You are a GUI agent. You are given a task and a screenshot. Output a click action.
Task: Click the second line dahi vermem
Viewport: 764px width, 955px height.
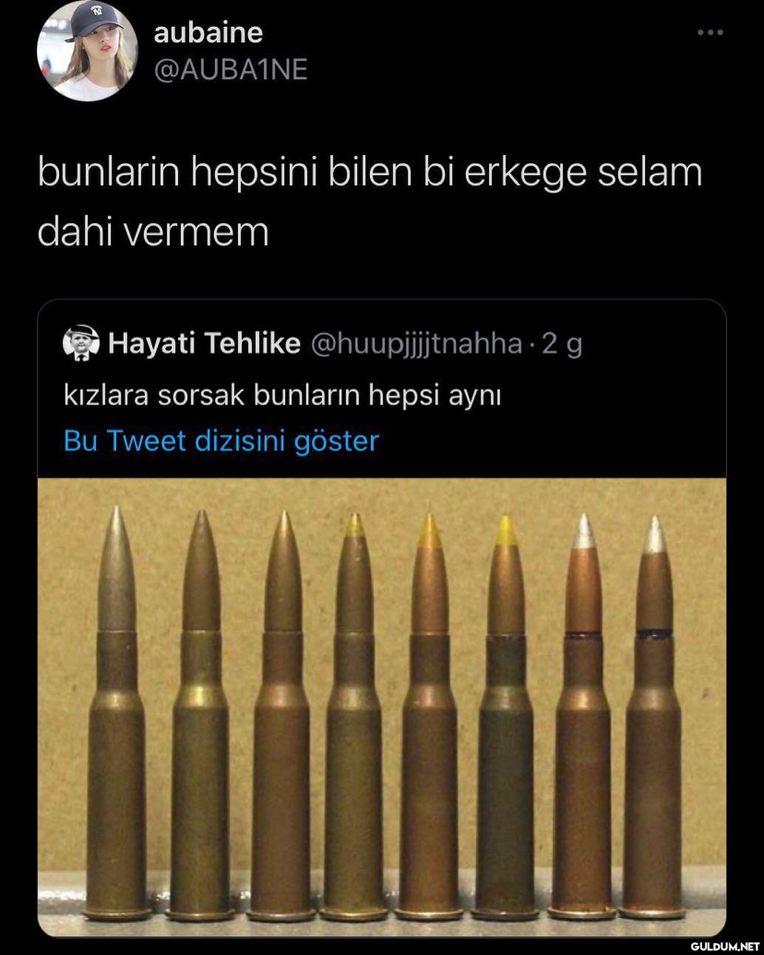click(153, 231)
